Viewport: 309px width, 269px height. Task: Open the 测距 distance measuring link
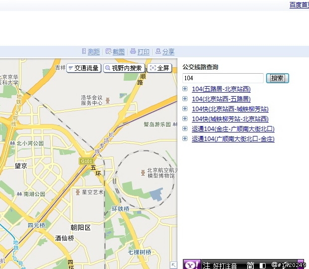[x=94, y=52]
